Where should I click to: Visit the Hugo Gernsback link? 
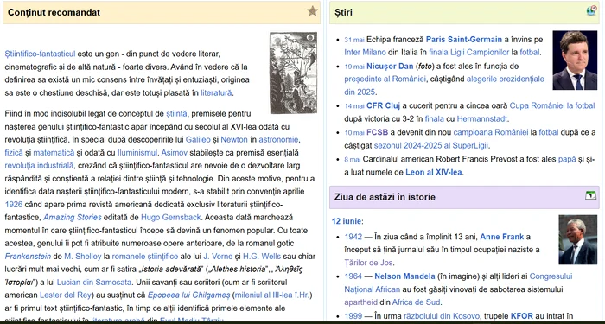[171, 217]
